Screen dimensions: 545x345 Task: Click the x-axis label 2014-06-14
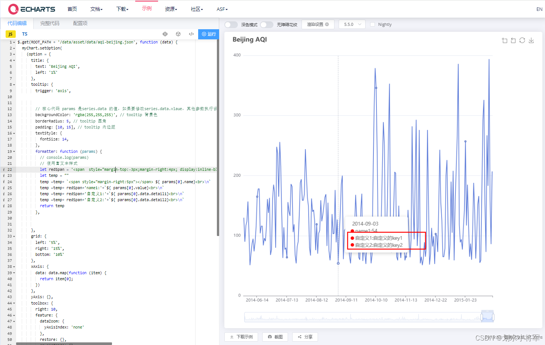tap(257, 300)
